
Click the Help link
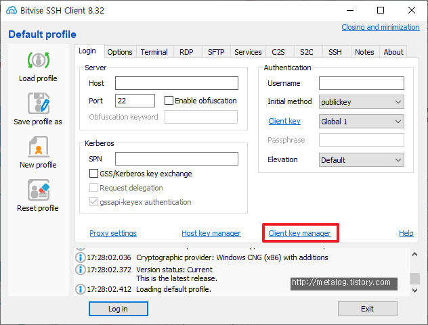coord(406,233)
